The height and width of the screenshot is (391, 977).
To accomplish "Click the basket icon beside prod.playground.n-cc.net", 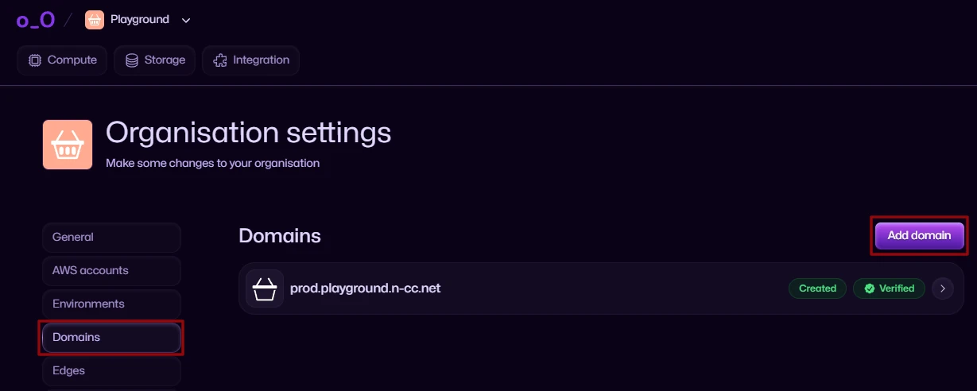I will tap(265, 288).
